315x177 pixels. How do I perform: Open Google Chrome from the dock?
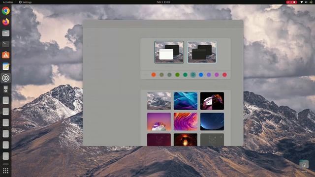5,11
